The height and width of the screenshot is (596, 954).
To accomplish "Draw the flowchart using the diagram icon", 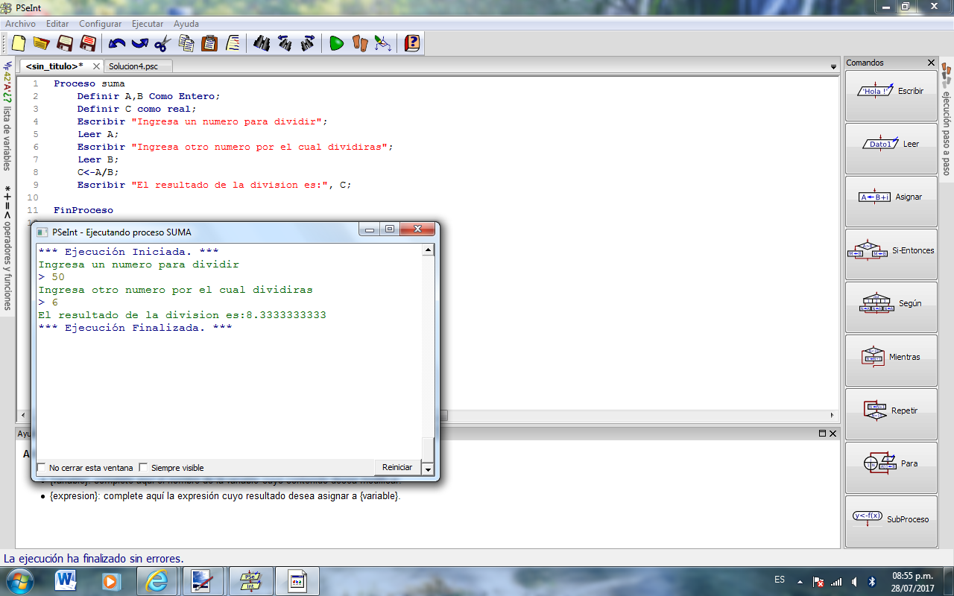I will (x=383, y=43).
